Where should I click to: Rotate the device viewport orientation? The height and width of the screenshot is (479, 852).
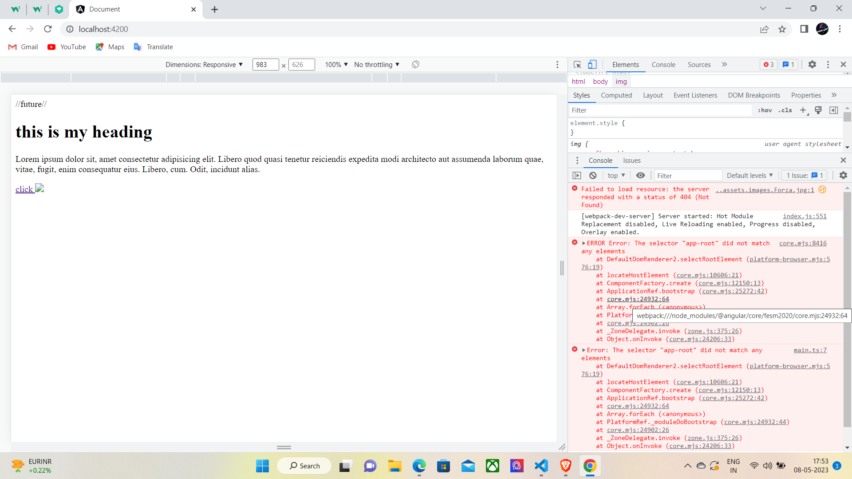tap(415, 64)
